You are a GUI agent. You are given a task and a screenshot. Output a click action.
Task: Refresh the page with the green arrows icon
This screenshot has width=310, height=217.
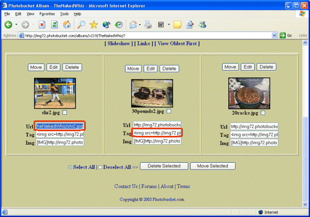(54, 25)
